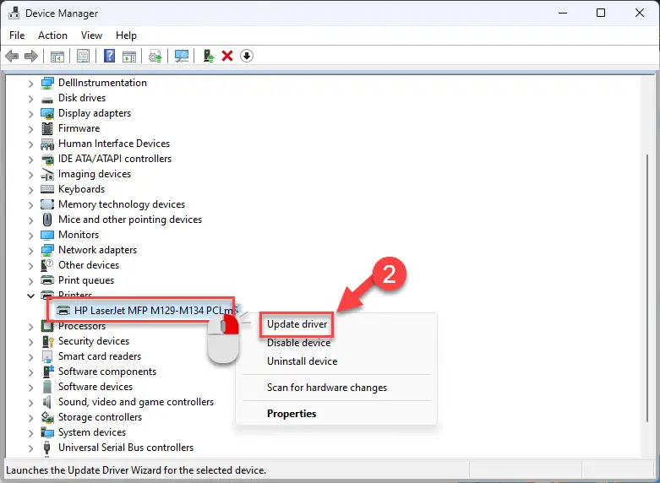Click the Universal Serial Bus controllers icon
This screenshot has height=483, width=660.
(x=47, y=448)
